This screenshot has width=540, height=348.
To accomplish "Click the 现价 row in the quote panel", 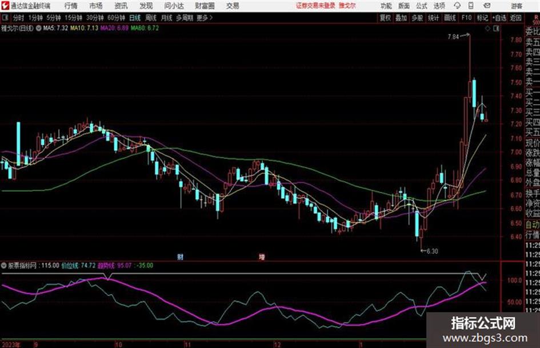I will (x=533, y=143).
